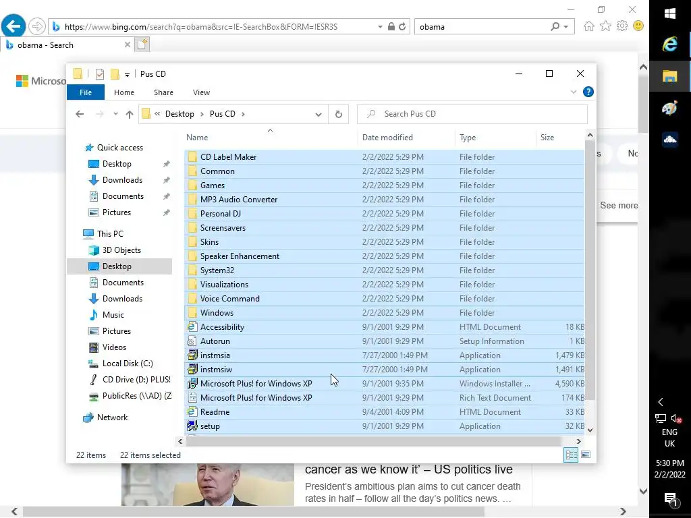691x518 pixels.
Task: Open pinned Documents under Quick access
Action: 123,196
